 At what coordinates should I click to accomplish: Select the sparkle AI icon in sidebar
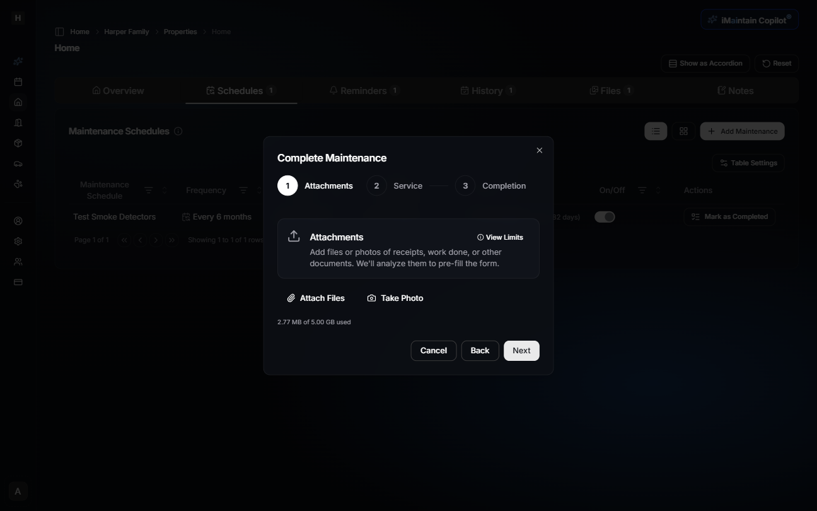(x=18, y=61)
